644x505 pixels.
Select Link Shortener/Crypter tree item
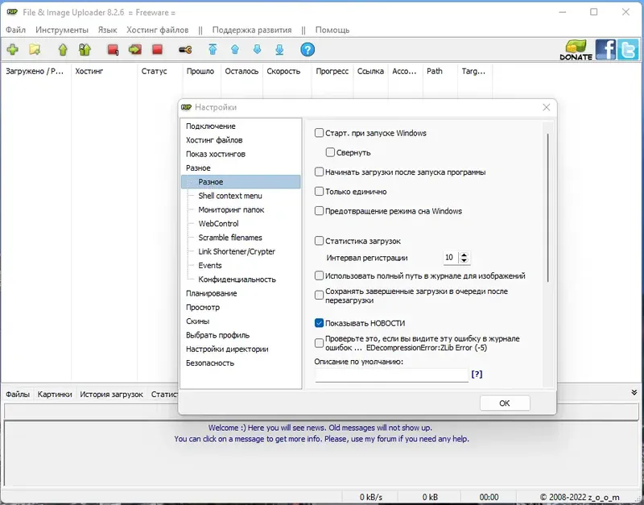pyautogui.click(x=237, y=252)
